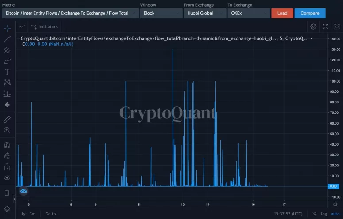Click the blue Compare button

click(310, 13)
